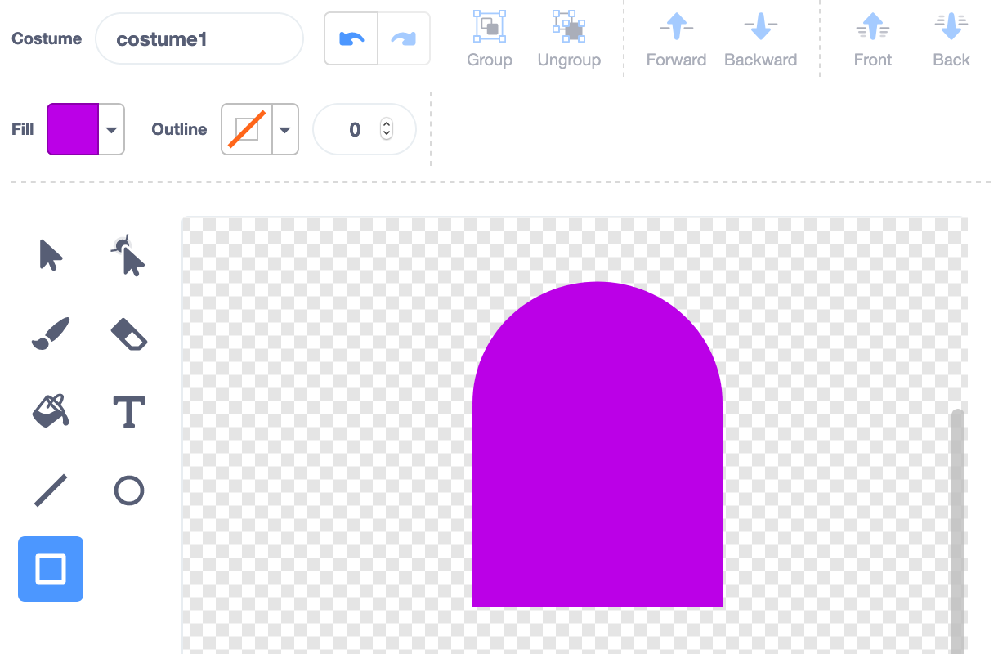Viewport: 1007px width, 654px height.
Task: Bring shape to Front
Action: 872,39
